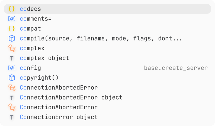The image size is (215, 126).
Task: Click the cube icon beside copyright()
Action: point(12,78)
